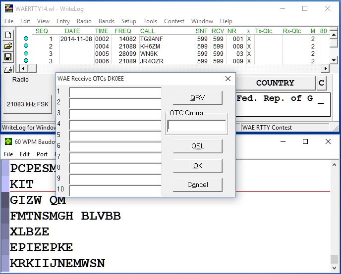Click the New file toolbar icon
The width and height of the screenshot is (341, 274).
click(8, 35)
